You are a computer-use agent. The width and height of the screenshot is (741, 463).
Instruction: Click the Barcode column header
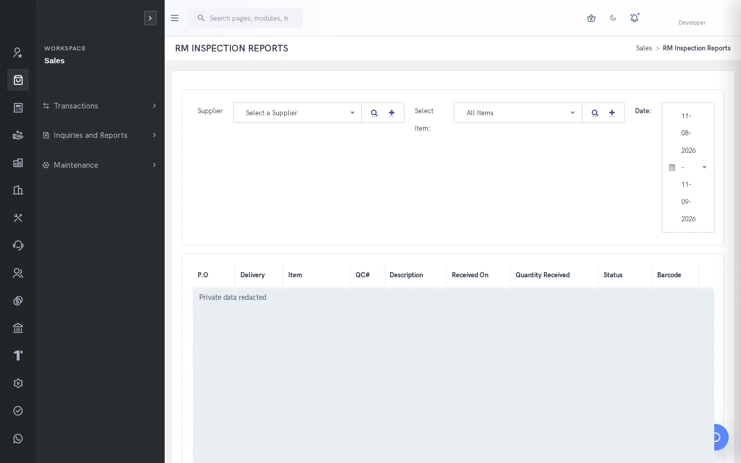pyautogui.click(x=675, y=275)
